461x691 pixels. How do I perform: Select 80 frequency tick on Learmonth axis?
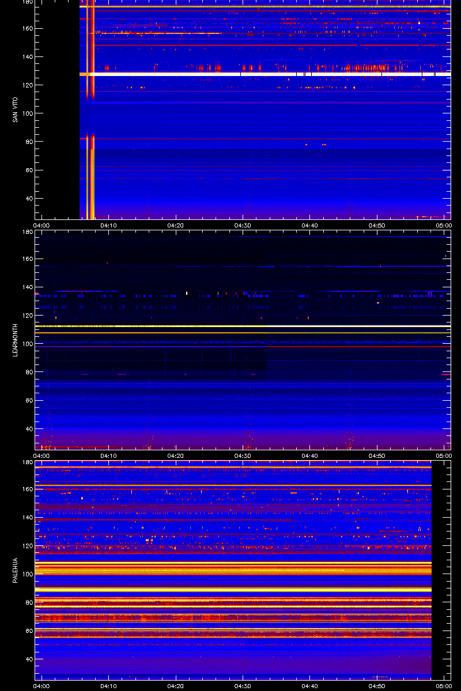pyautogui.click(x=29, y=373)
